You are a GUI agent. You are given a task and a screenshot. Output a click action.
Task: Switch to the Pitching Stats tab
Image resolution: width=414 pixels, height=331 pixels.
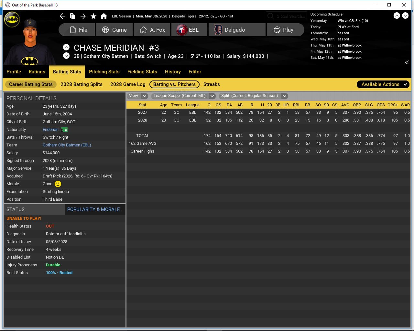[104, 72]
